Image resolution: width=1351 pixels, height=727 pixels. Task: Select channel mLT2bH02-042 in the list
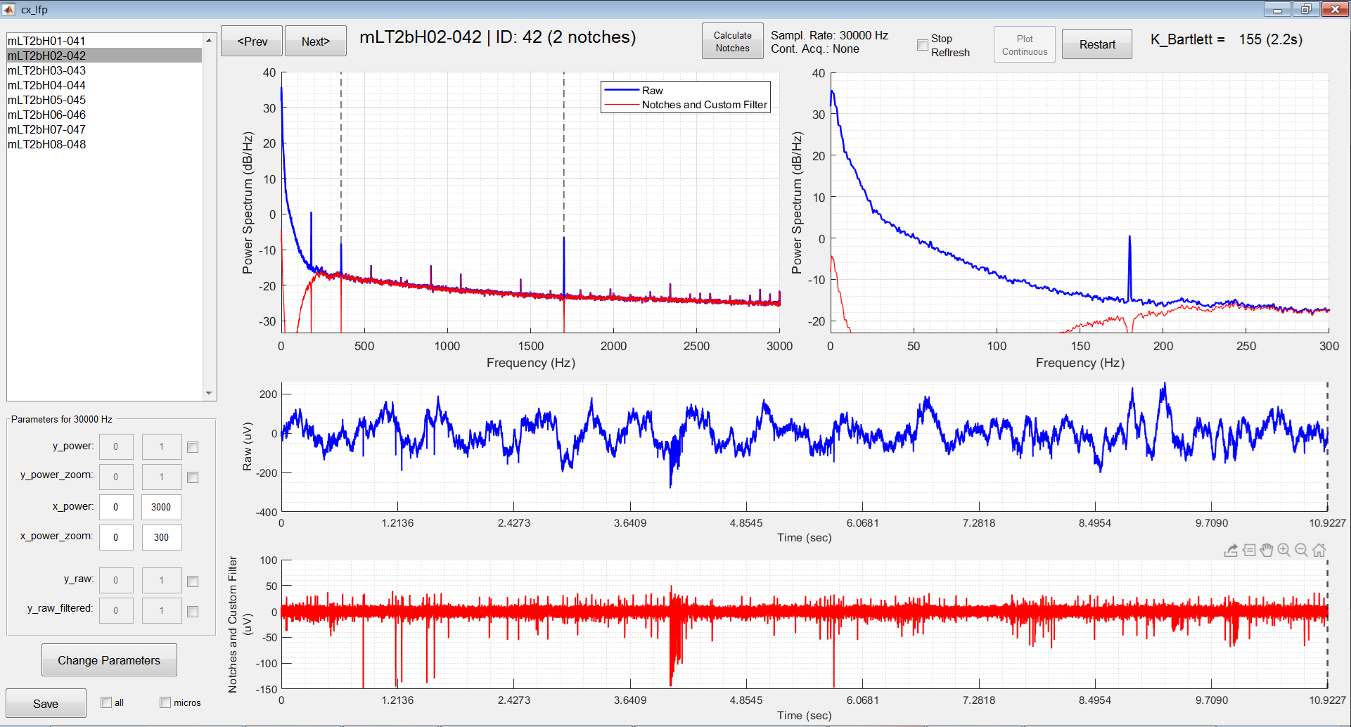tap(104, 56)
